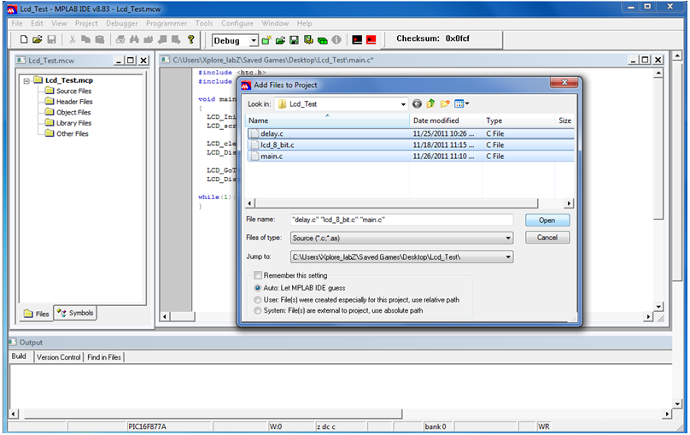This screenshot has height=435, width=690.
Task: Click the Paste toolbar icon
Action: pos(100,39)
